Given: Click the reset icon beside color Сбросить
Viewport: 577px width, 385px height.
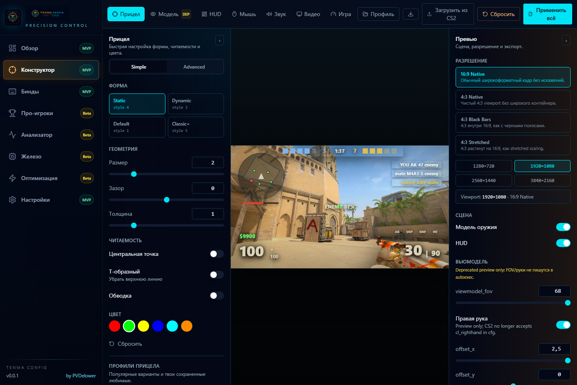Looking at the screenshot, I should (112, 344).
